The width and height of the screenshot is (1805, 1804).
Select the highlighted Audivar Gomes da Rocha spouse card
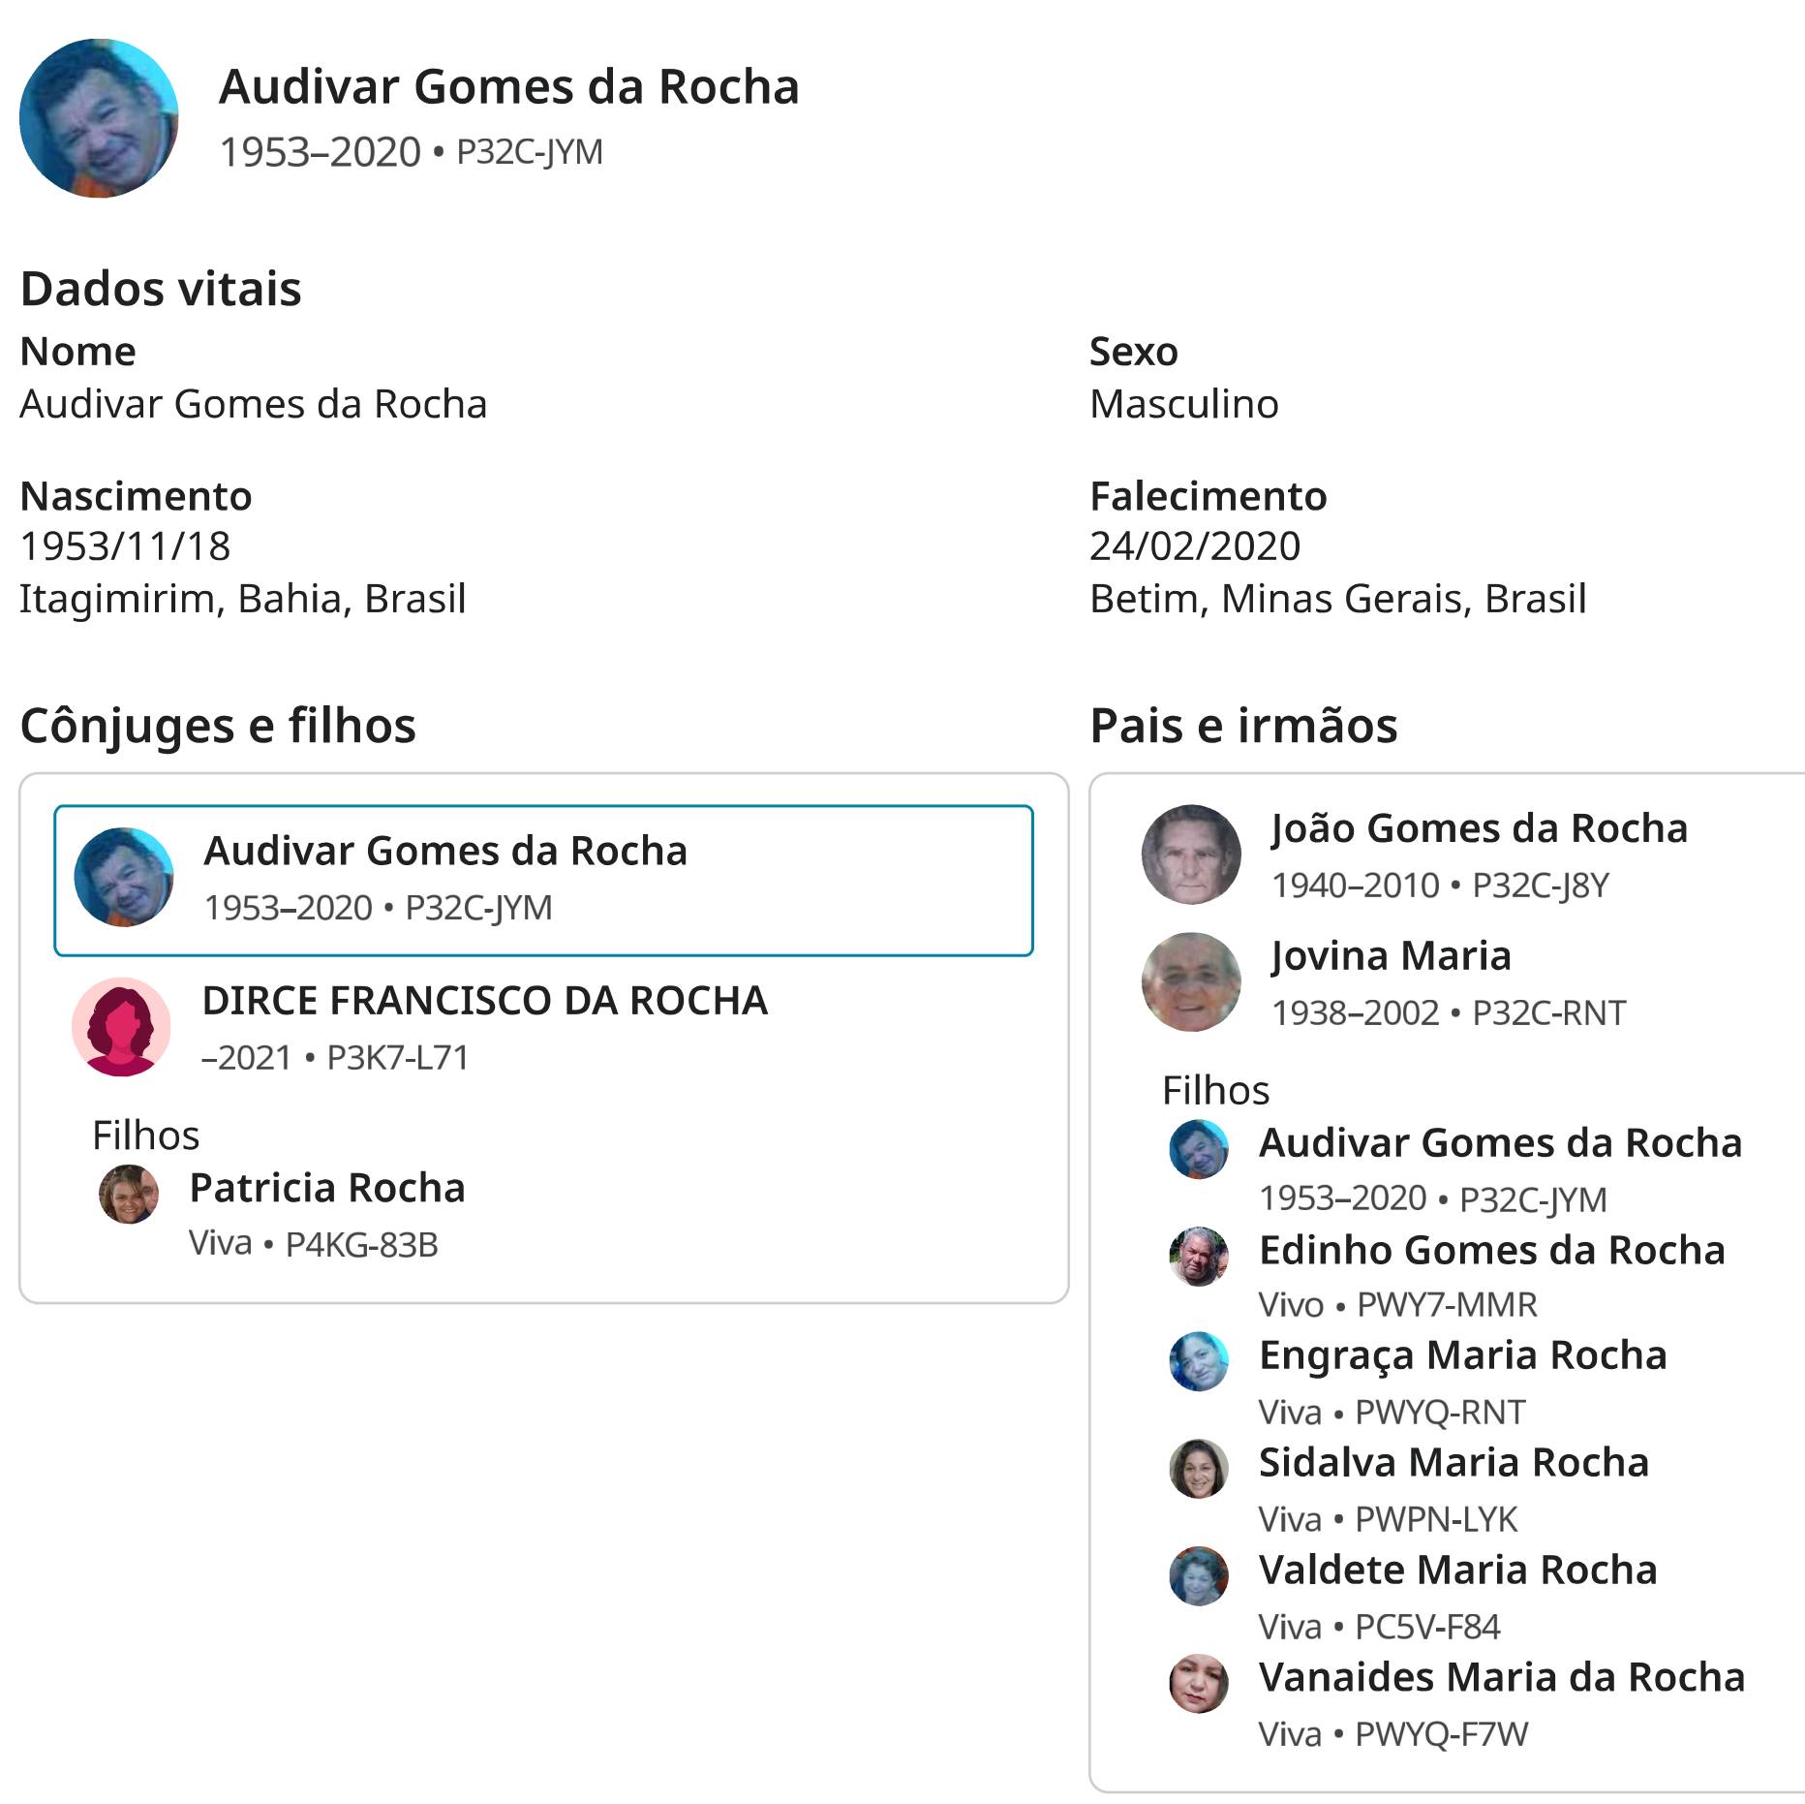544,881
